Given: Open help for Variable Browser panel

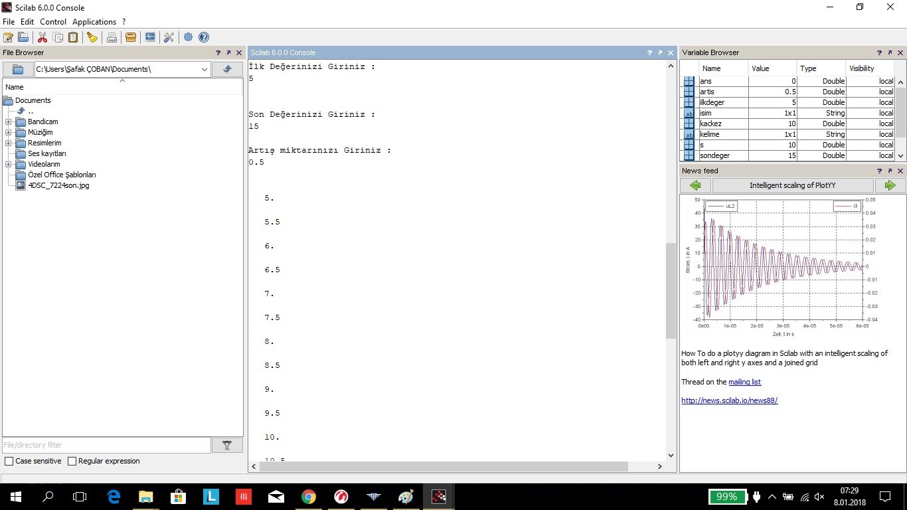Looking at the screenshot, I should pyautogui.click(x=879, y=52).
